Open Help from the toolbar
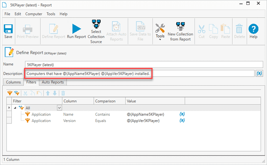The image size is (267, 165). [x=253, y=31]
